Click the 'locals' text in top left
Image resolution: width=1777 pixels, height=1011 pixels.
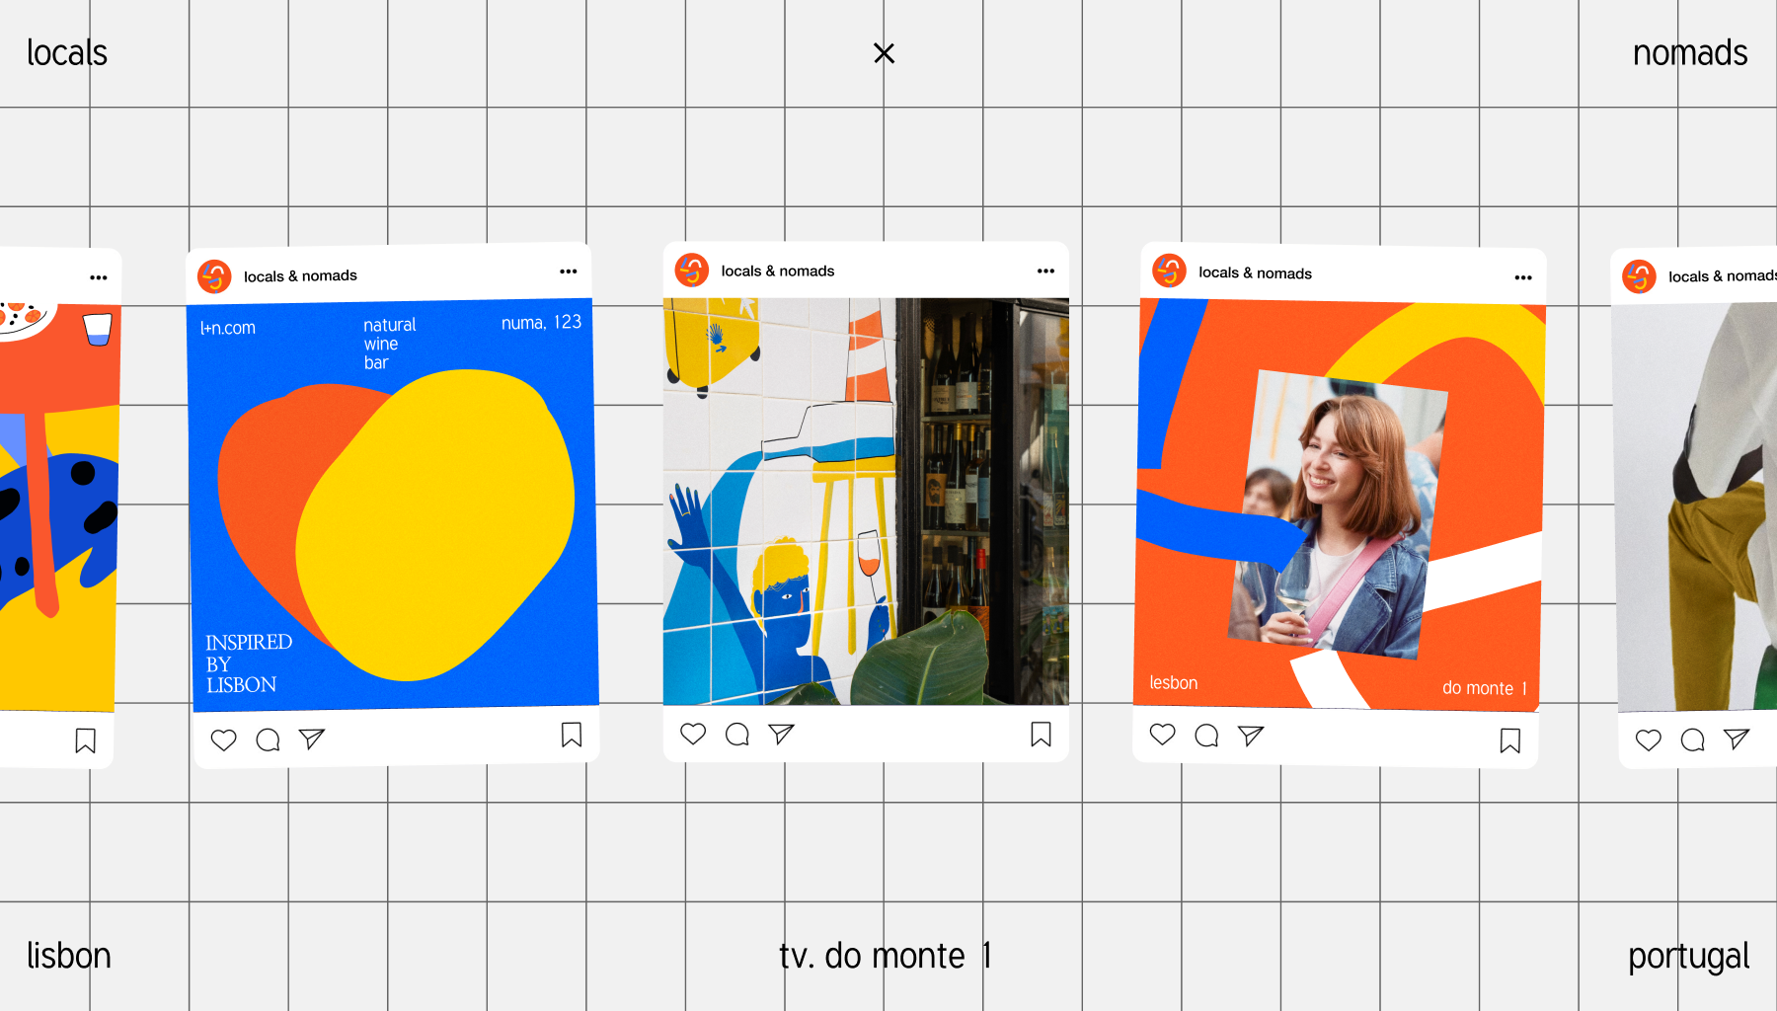67,53
